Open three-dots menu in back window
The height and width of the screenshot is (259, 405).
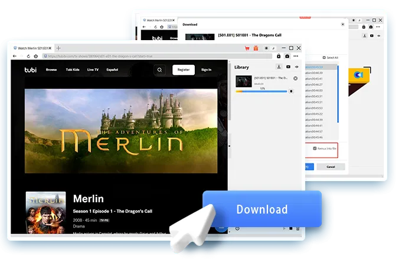click(x=378, y=27)
